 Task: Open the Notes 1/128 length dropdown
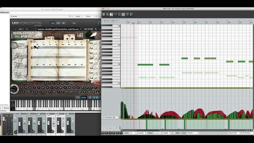(157, 133)
